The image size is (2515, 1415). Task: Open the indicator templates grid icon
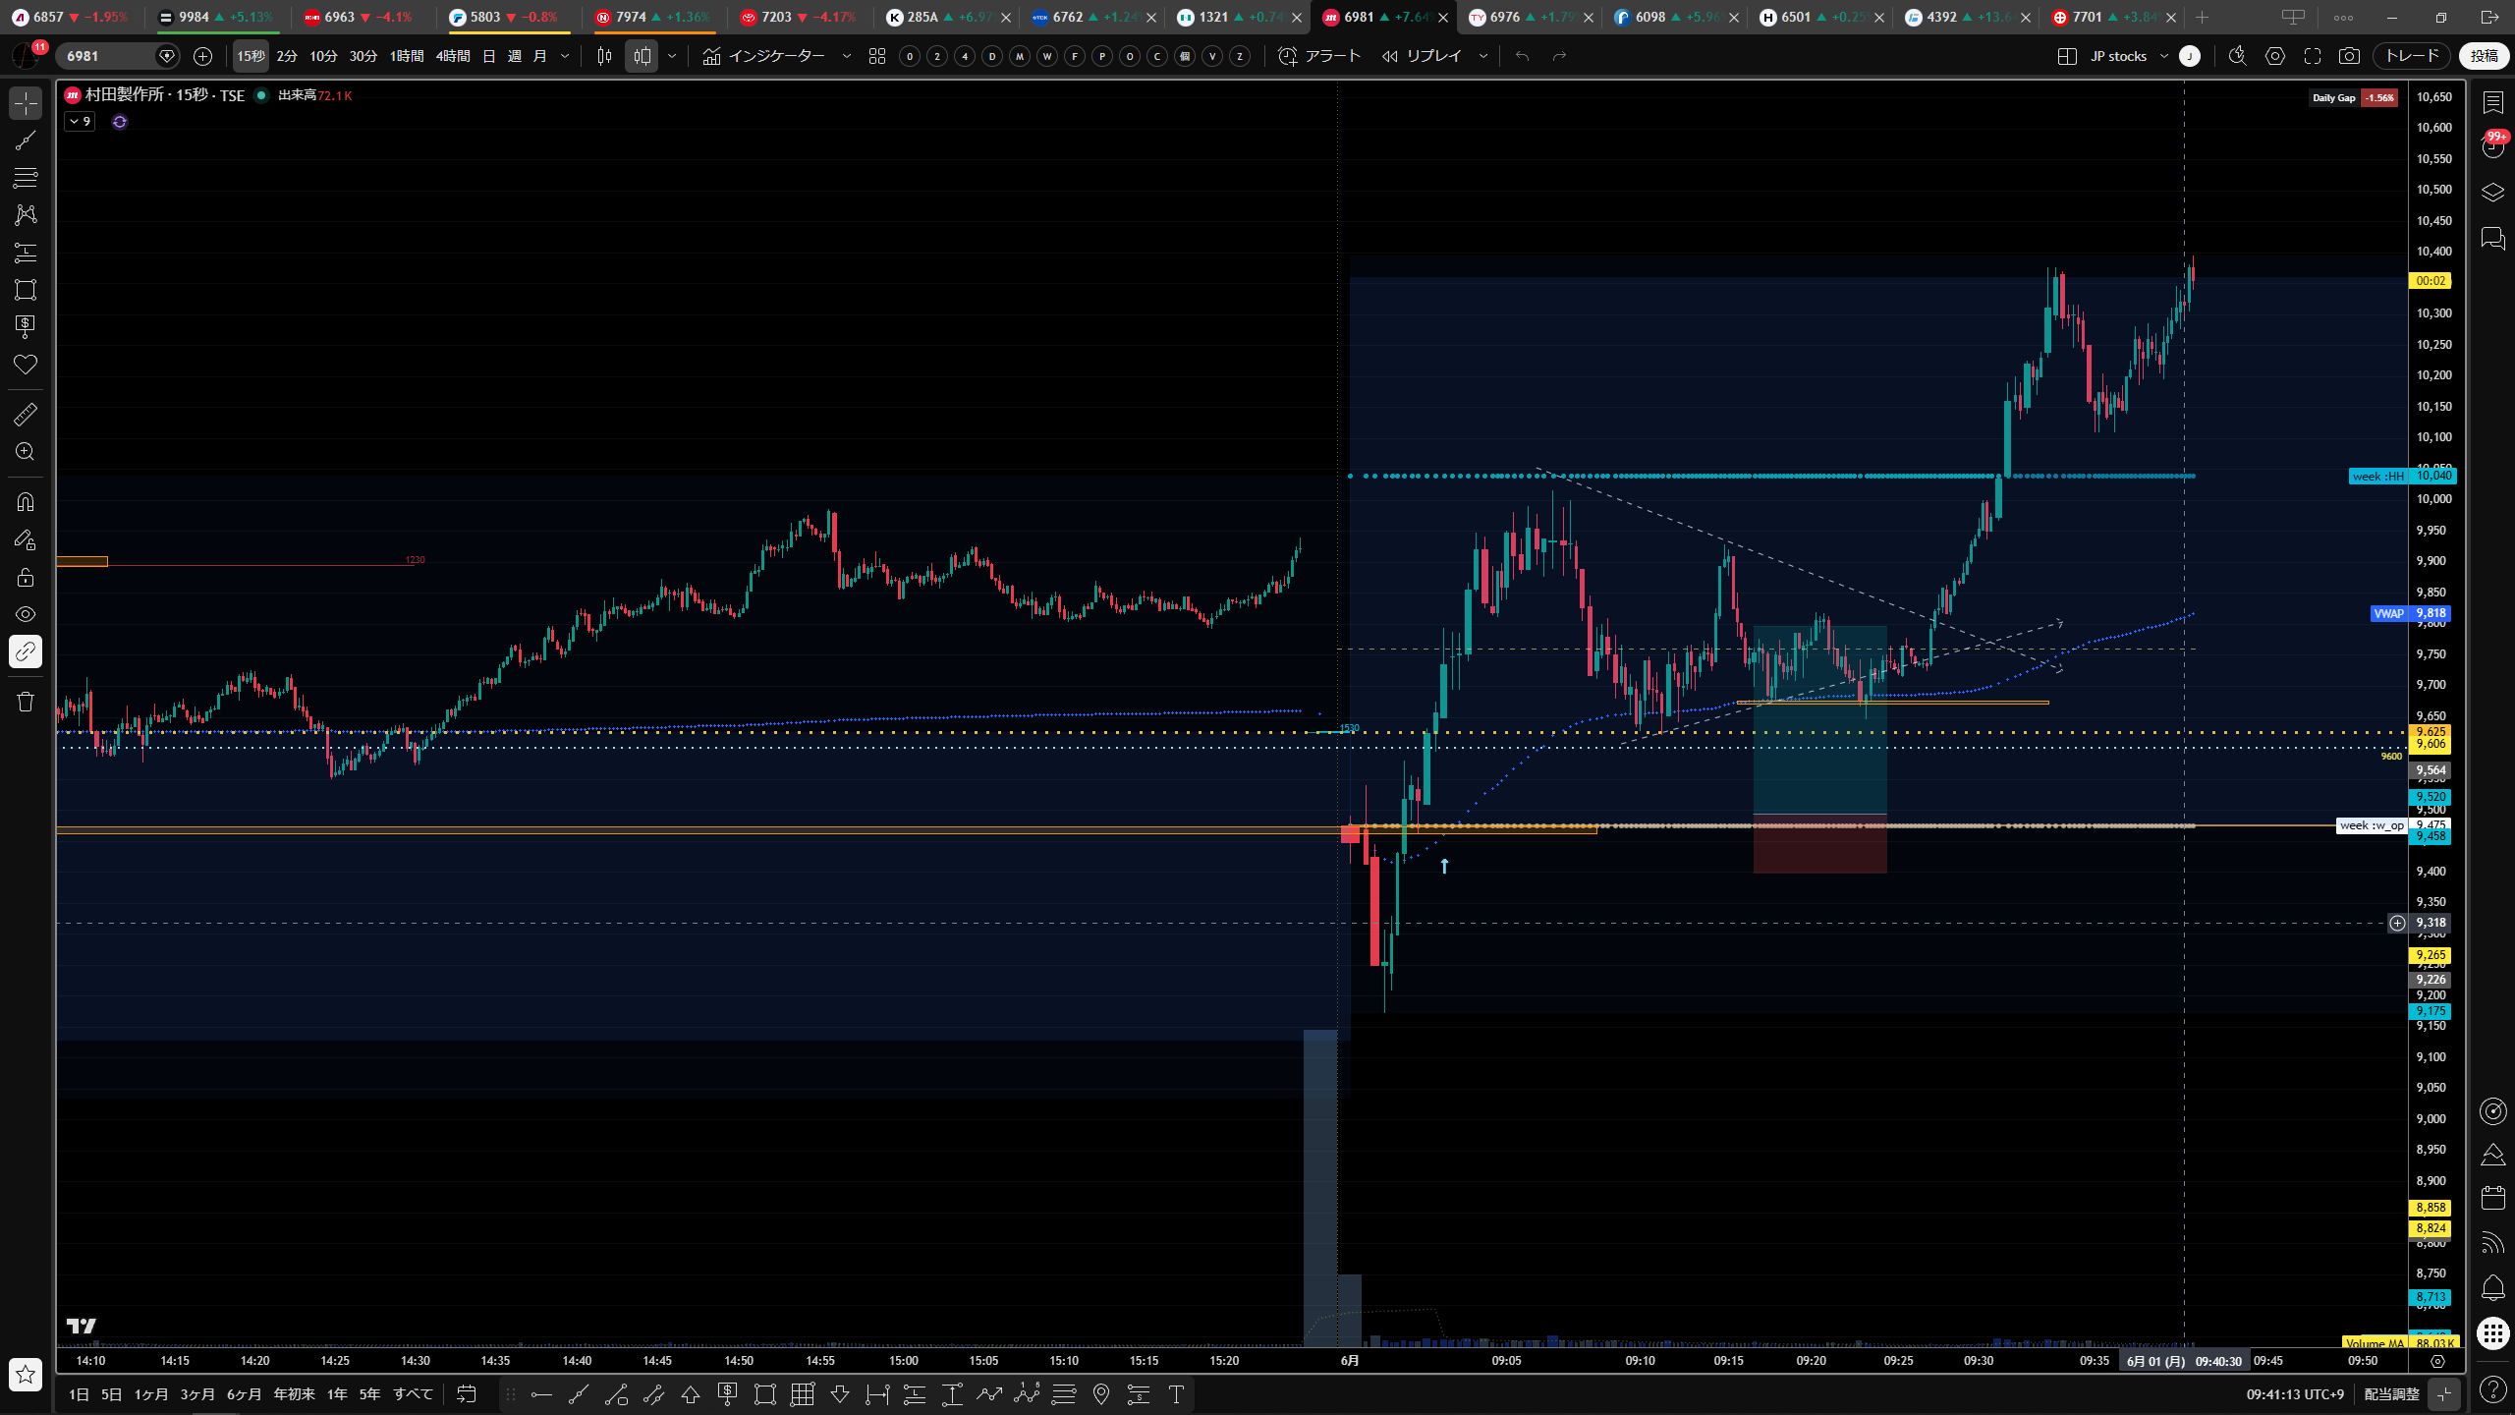(877, 56)
